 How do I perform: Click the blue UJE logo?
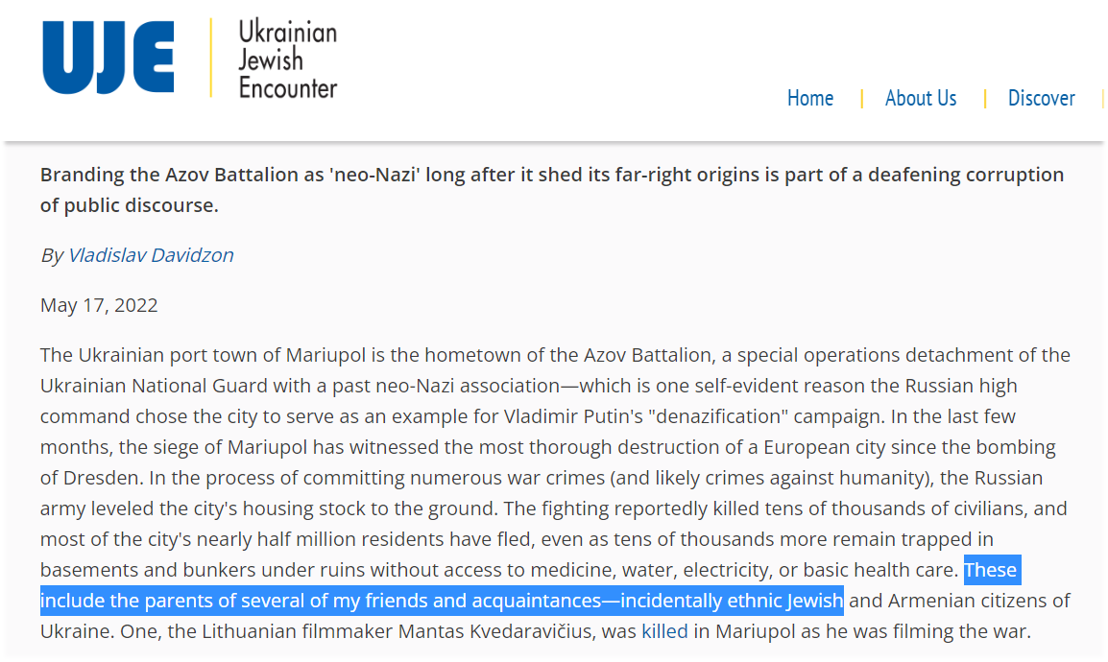(x=108, y=58)
